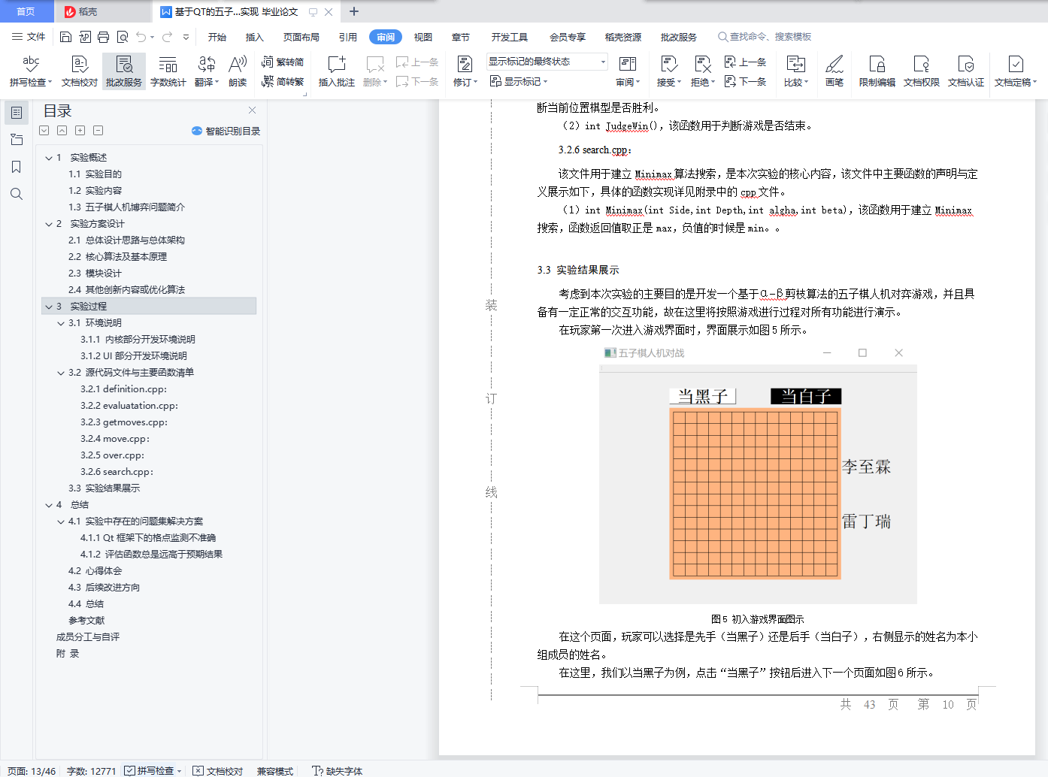Switch to the 开始 ribbon tab
This screenshot has height=777, width=1048.
point(217,37)
